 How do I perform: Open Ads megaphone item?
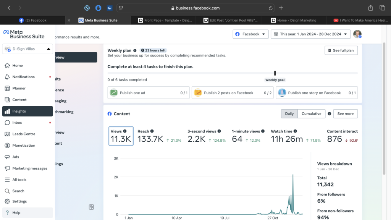point(27,157)
